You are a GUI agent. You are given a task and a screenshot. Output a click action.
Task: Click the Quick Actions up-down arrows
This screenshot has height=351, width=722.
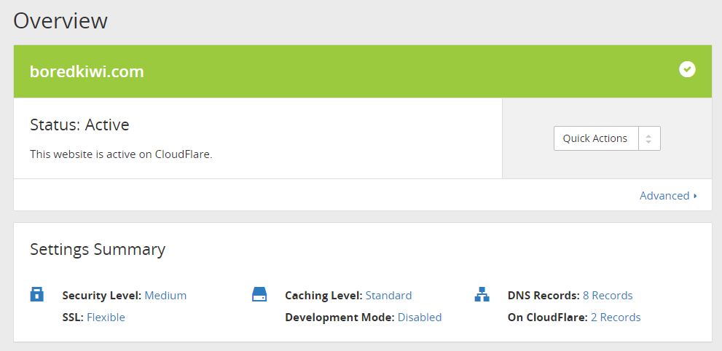[648, 138]
